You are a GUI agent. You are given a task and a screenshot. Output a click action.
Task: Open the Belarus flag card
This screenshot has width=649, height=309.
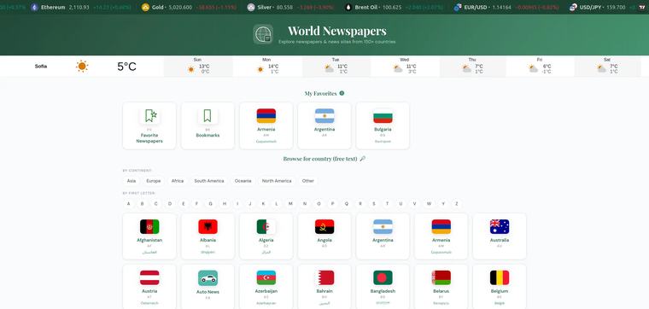(441, 287)
